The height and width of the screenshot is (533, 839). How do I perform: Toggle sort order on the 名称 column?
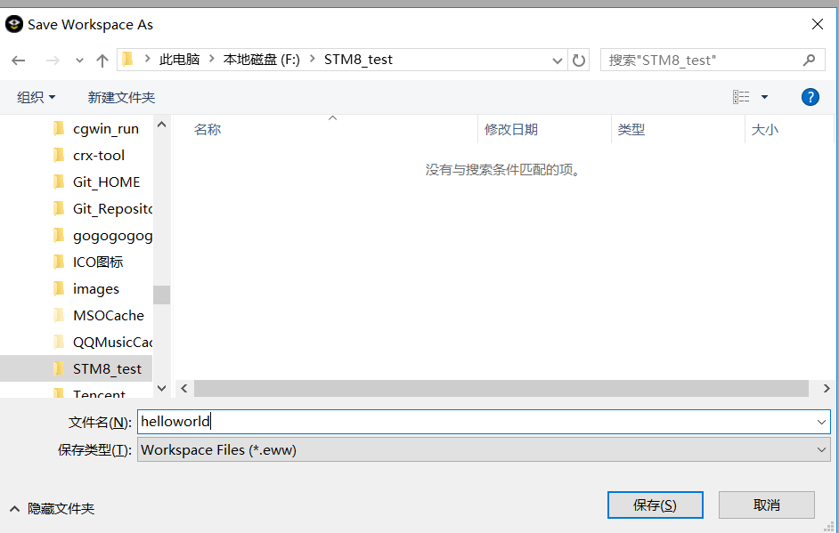207,129
